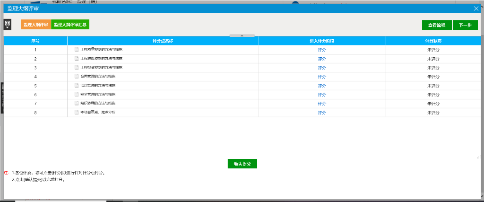Click document icon for 安全管理的方法与措施
Image resolution: width=484 pixels, height=202 pixels.
[x=77, y=94]
